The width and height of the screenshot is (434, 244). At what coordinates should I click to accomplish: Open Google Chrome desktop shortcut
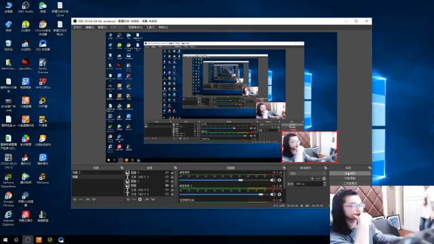[8, 199]
